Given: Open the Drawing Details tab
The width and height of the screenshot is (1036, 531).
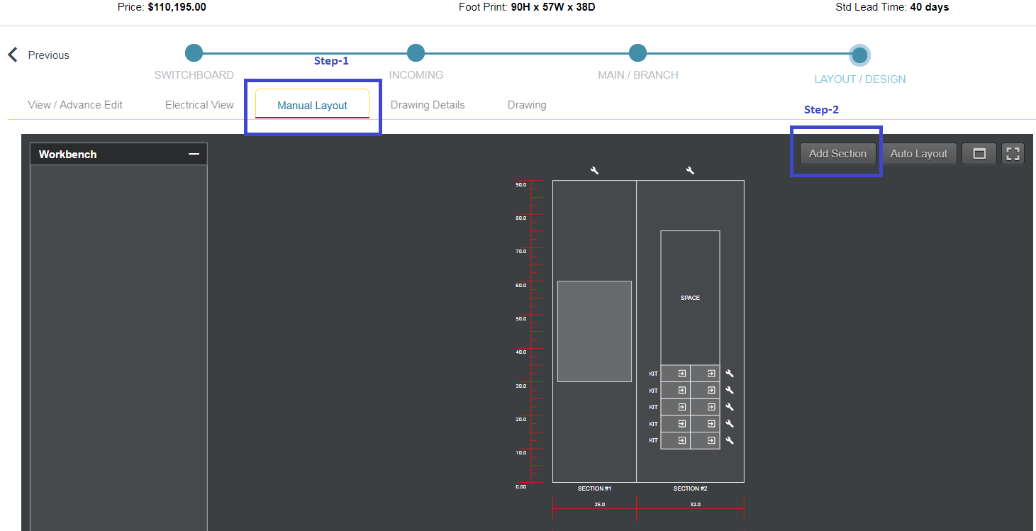Looking at the screenshot, I should 428,104.
